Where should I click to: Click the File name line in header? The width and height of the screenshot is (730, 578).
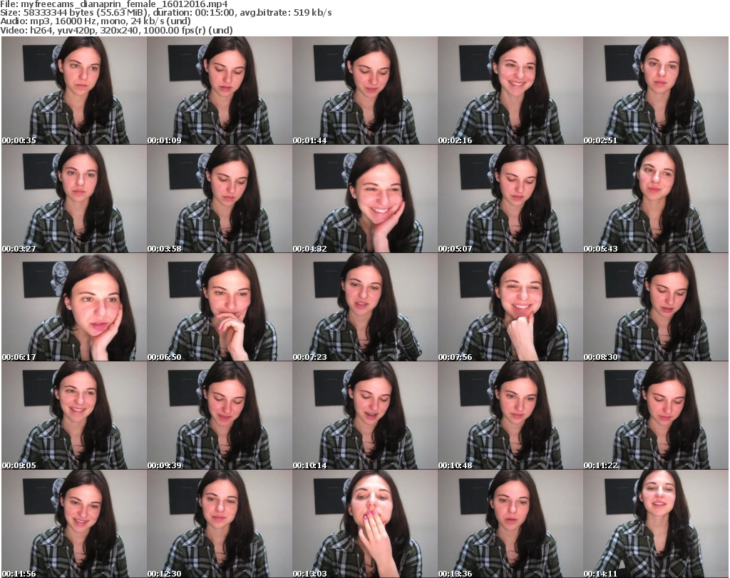point(114,4)
